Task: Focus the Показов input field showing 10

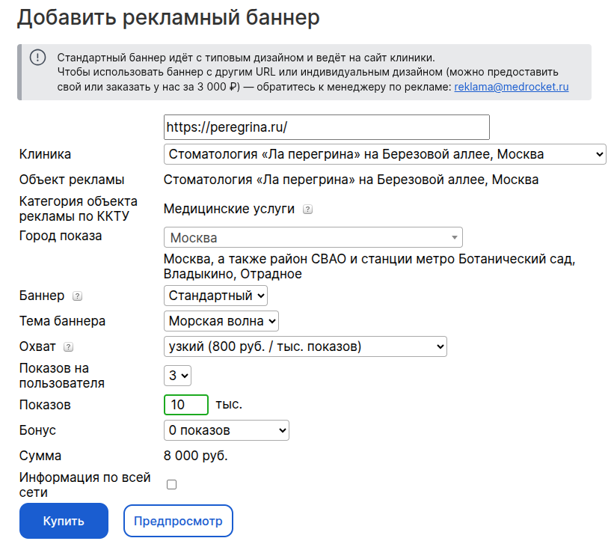Action: tap(186, 405)
